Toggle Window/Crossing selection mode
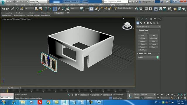 pos(50,9)
